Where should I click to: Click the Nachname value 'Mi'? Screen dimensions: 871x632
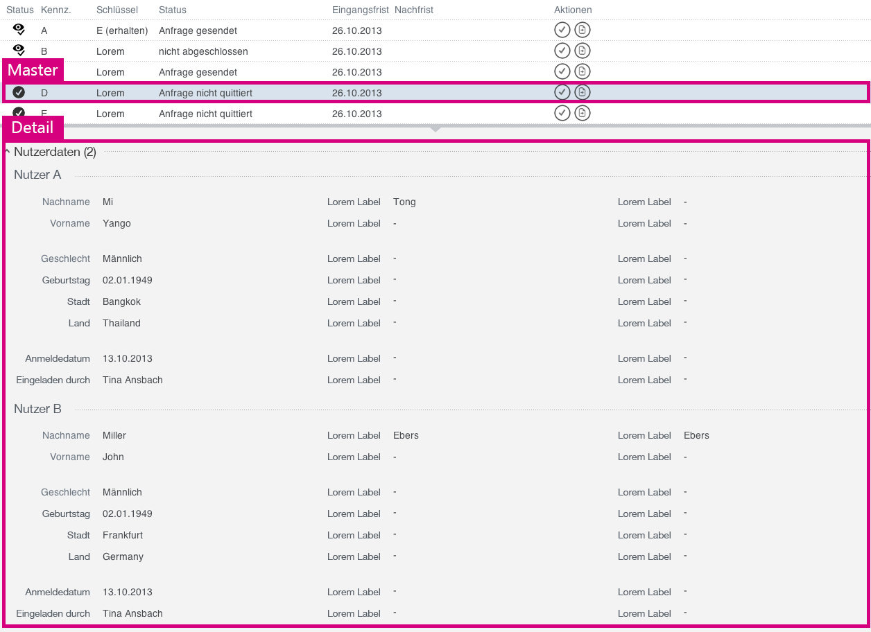coord(108,202)
